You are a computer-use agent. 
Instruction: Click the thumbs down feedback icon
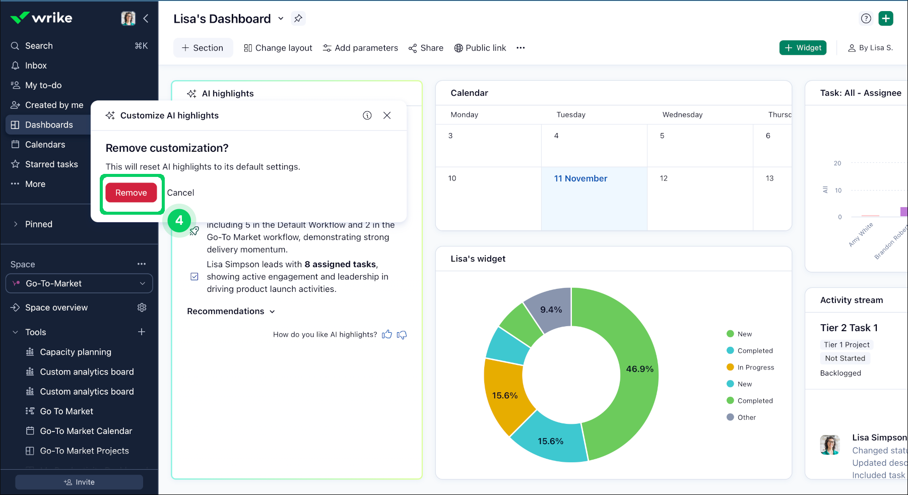[402, 335]
